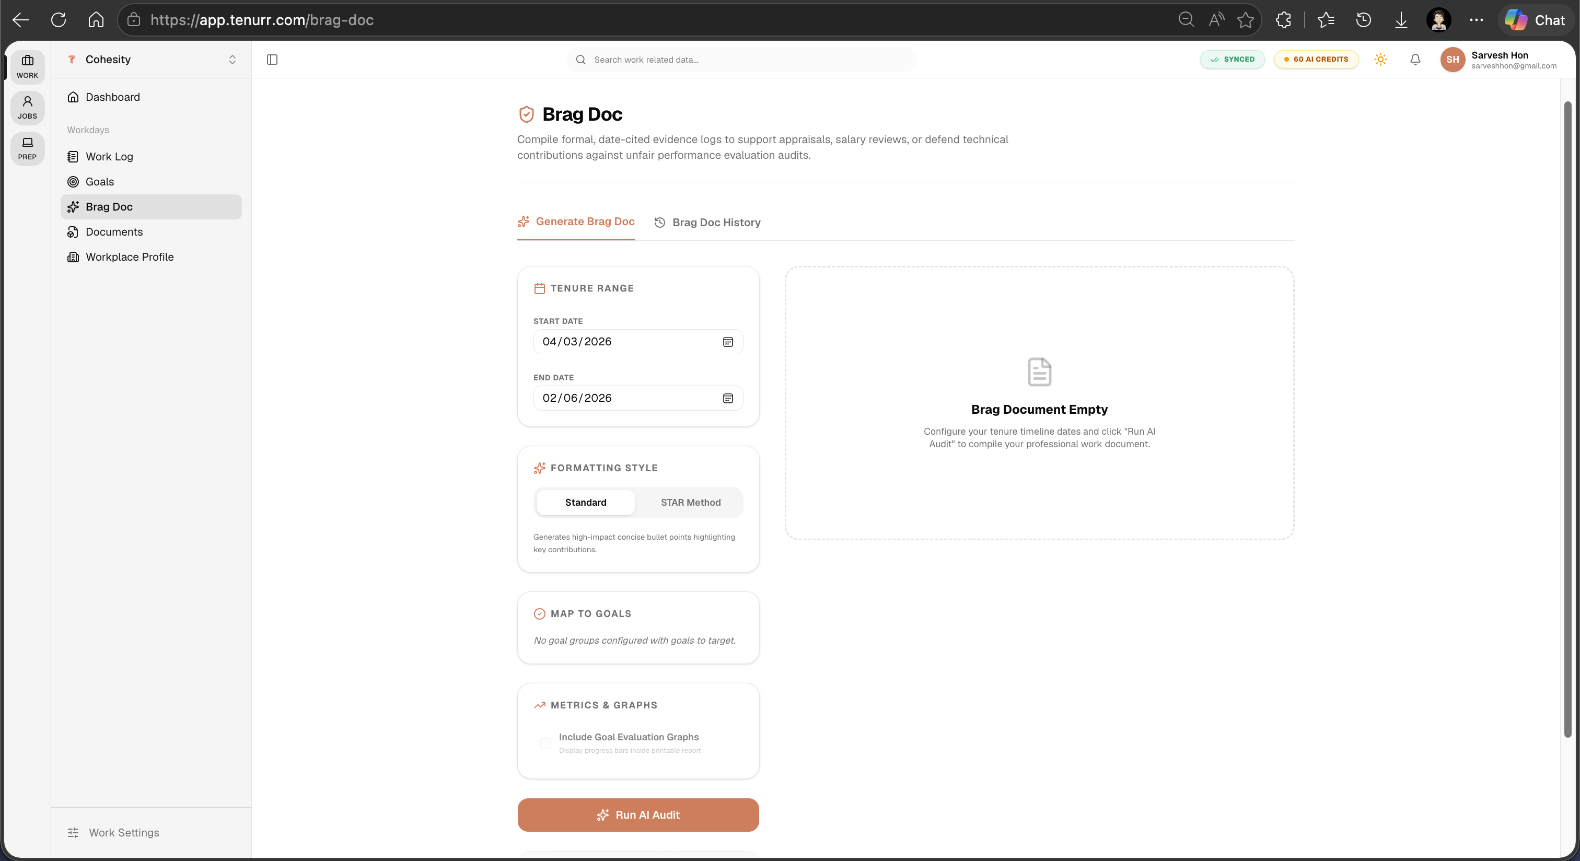Open browser more options menu
1580x861 pixels.
point(1477,20)
